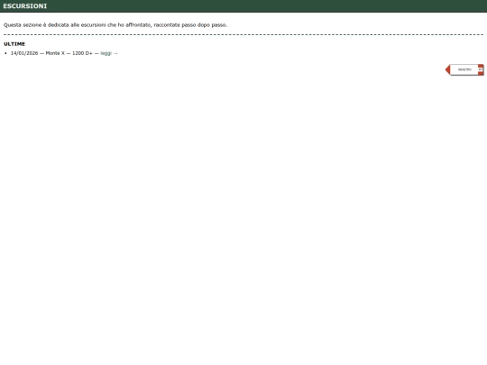Select the 'ESCURSIONI' header title
487x365 pixels.
click(25, 6)
